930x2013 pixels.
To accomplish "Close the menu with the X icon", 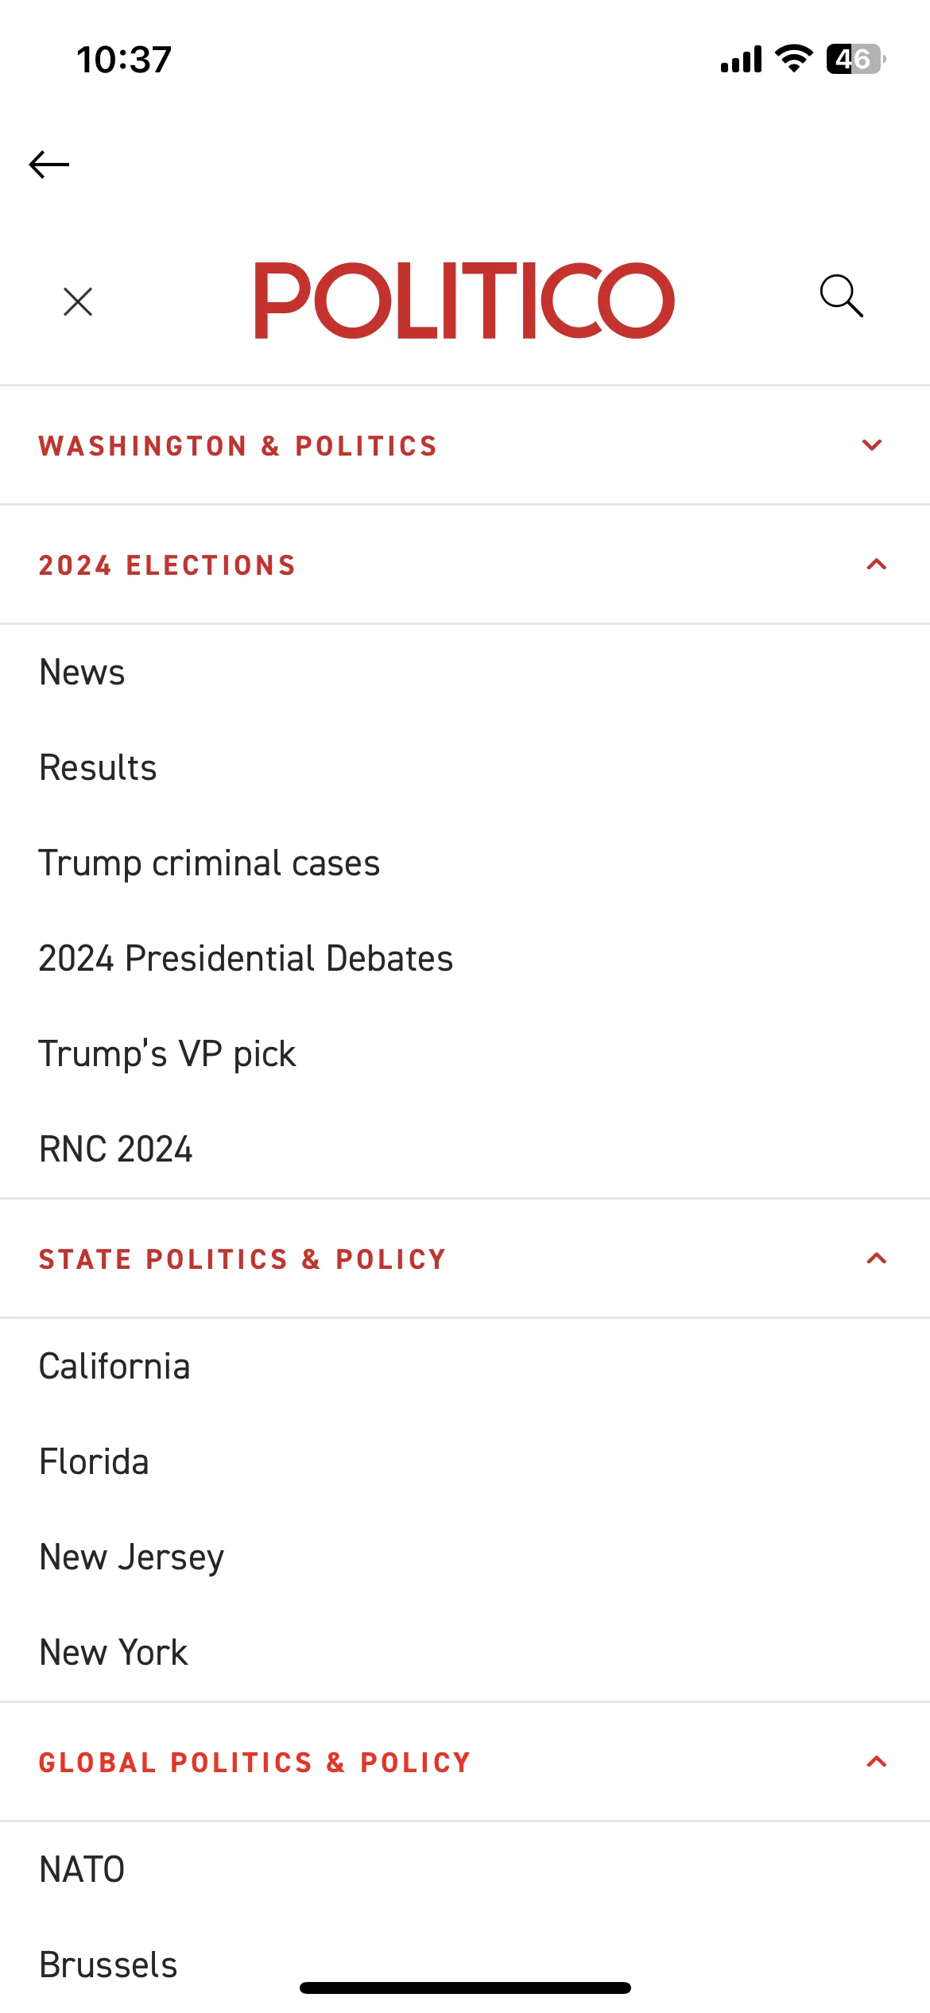I will (x=78, y=301).
